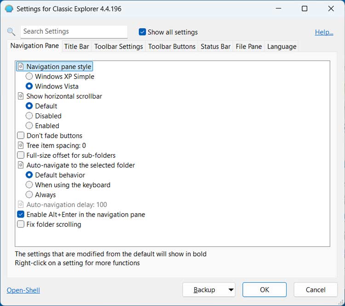Select Always for auto-navigate
Image resolution: width=345 pixels, height=306 pixels.
coord(29,195)
